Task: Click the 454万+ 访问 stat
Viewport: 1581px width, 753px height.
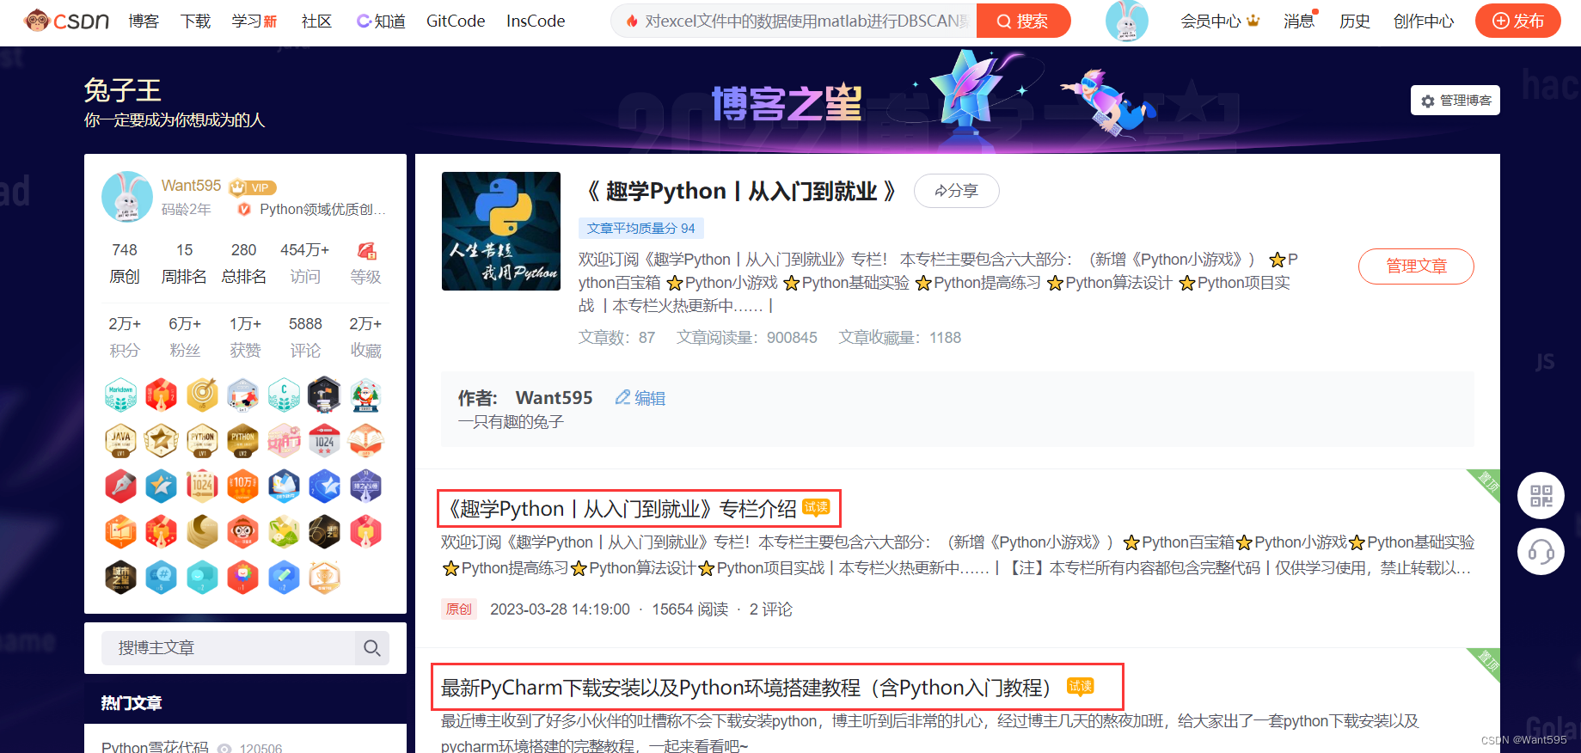Action: click(x=305, y=263)
